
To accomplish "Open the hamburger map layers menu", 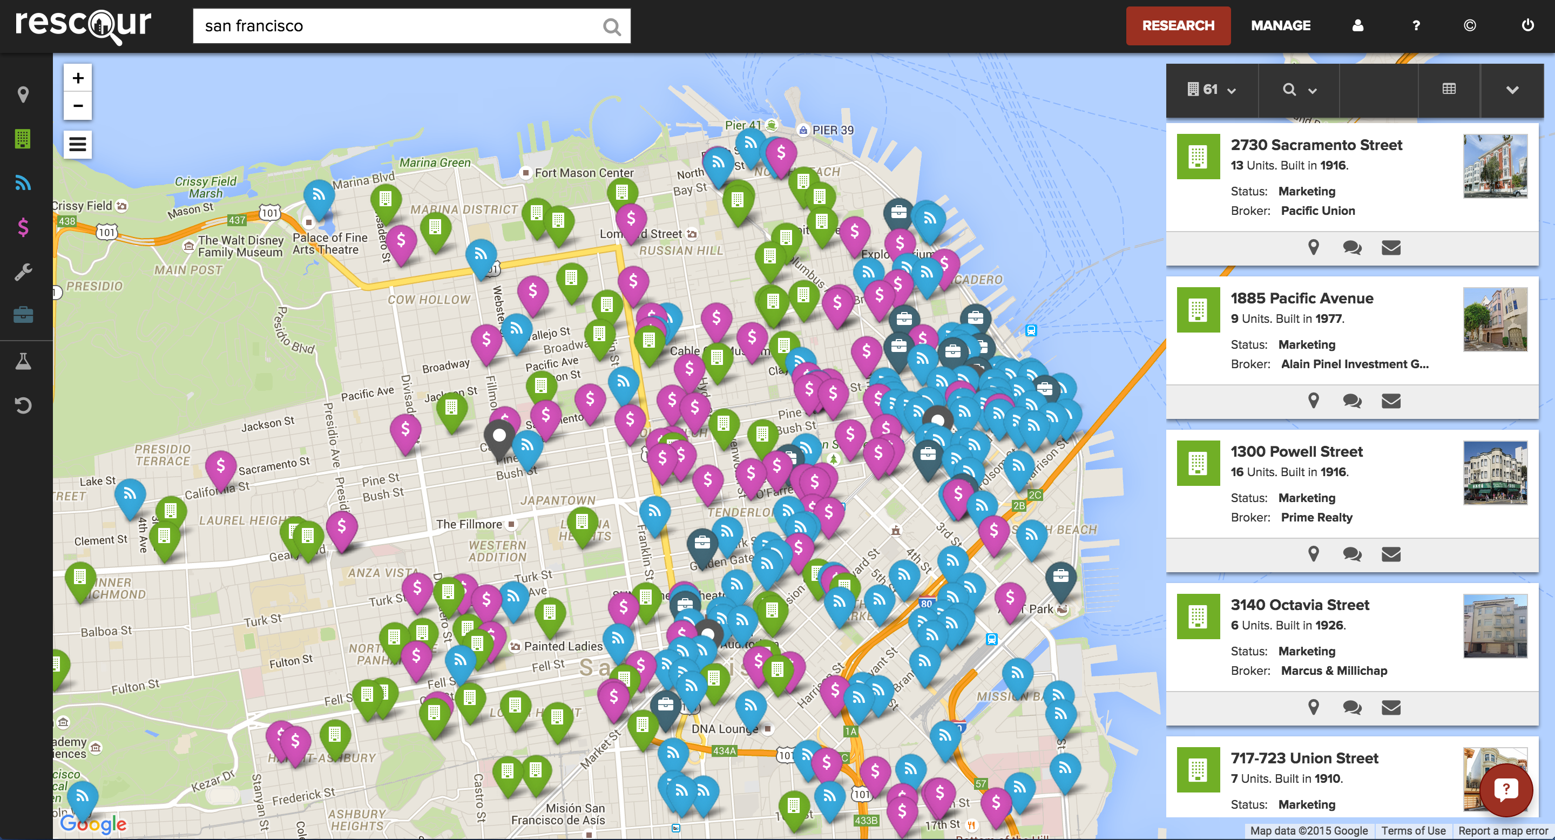I will [x=78, y=144].
